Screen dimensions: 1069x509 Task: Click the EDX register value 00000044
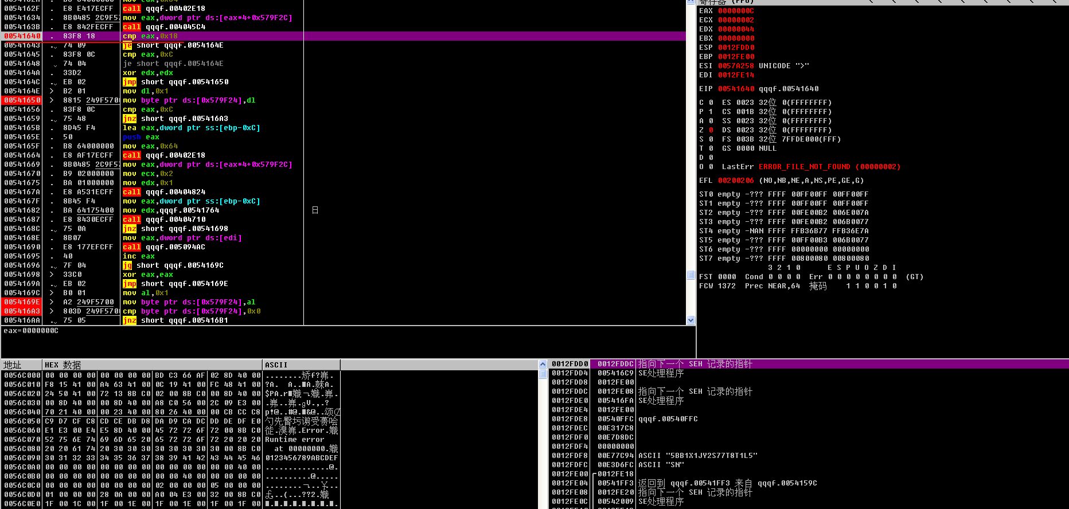[x=736, y=29]
